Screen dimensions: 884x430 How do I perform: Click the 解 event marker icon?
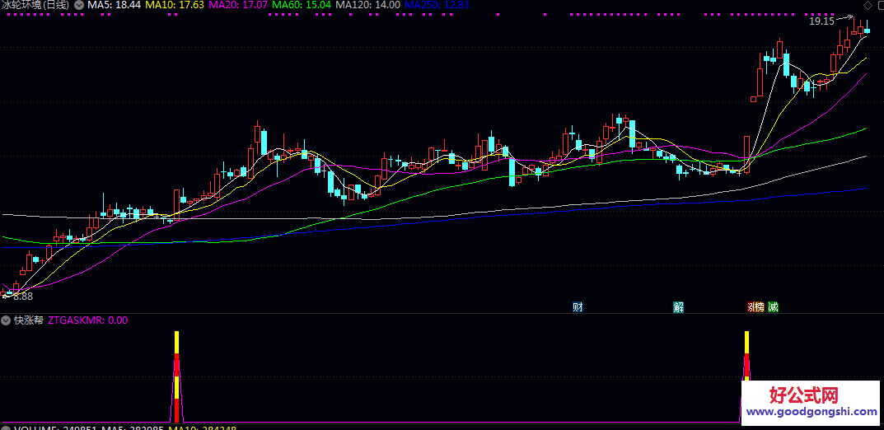[678, 307]
